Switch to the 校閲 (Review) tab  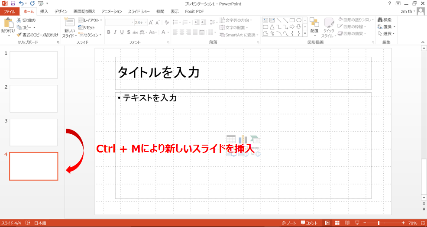(x=160, y=11)
